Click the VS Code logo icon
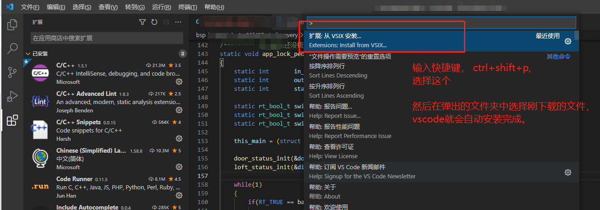600x210 pixels. [9, 7]
